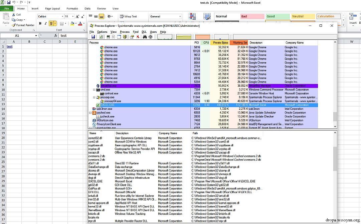This screenshot has width=361, height=224.
Task: Select the EXCEL.EXE process row
Action: click(108, 105)
